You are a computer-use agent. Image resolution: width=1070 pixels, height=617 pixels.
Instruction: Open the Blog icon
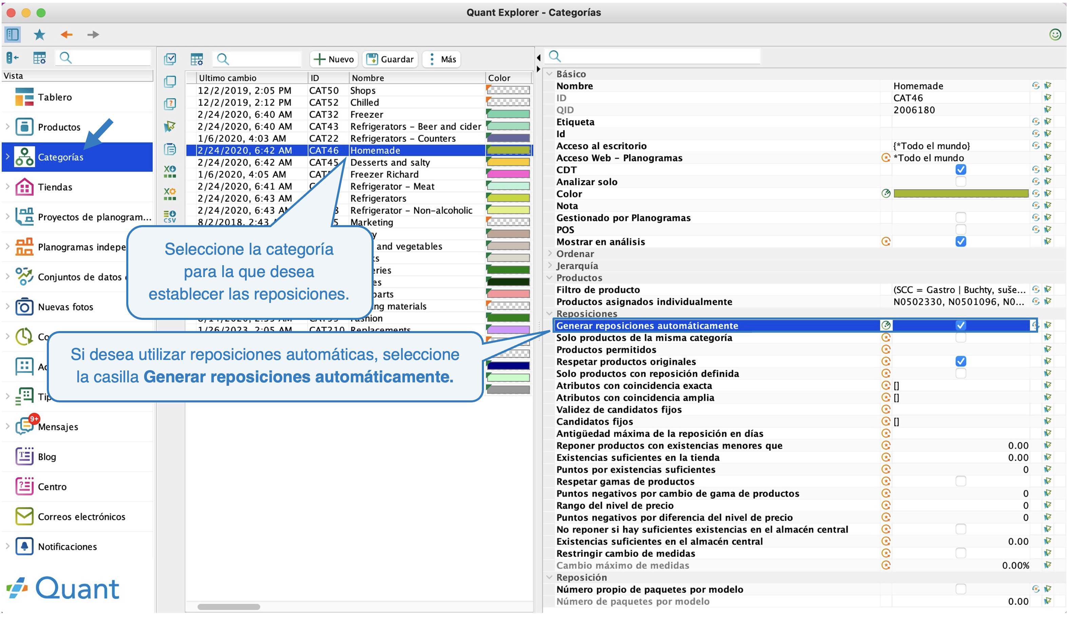[24, 456]
